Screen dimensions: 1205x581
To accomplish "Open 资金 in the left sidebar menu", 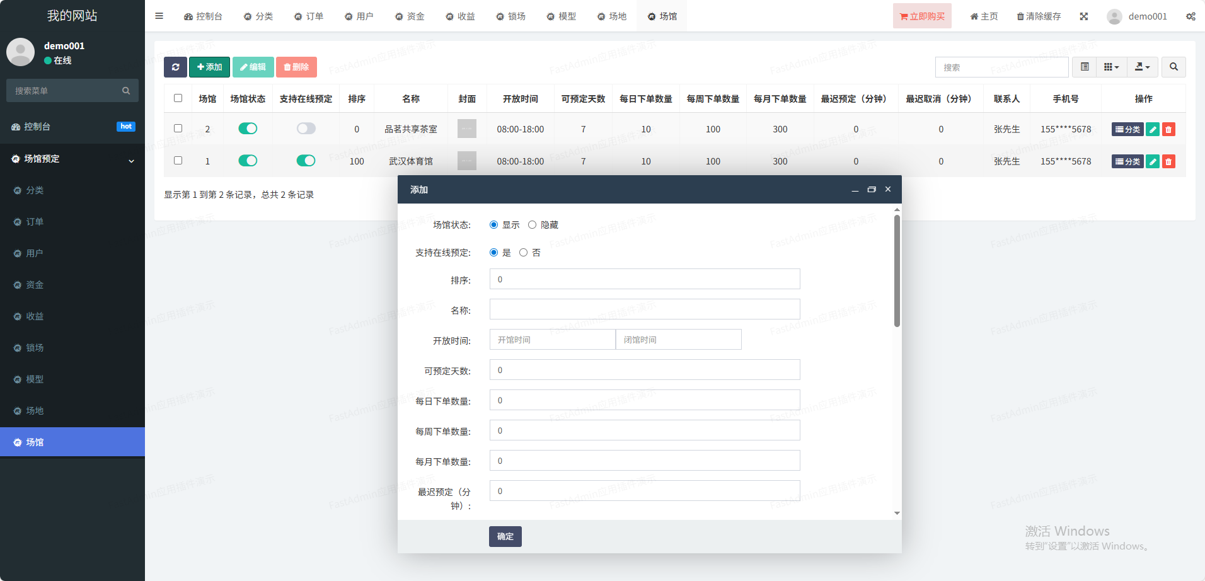I will [35, 285].
